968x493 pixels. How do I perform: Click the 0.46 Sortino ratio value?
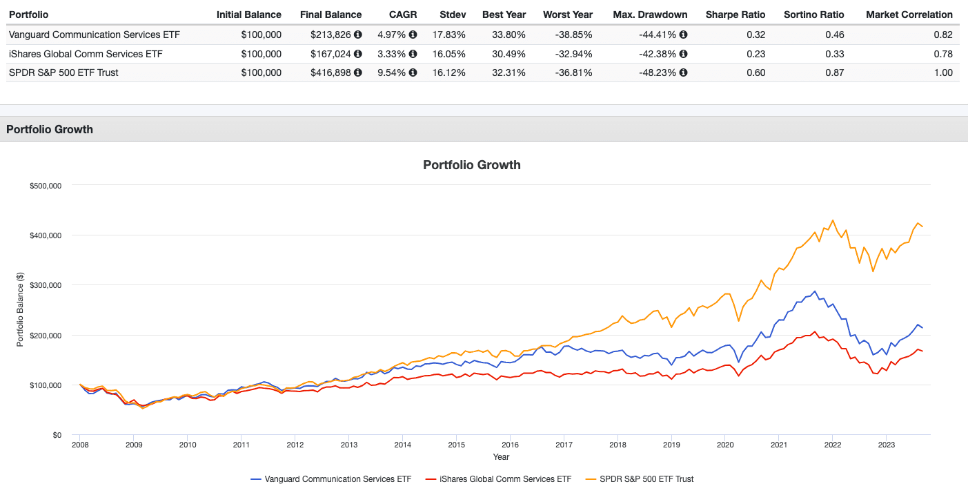click(835, 35)
